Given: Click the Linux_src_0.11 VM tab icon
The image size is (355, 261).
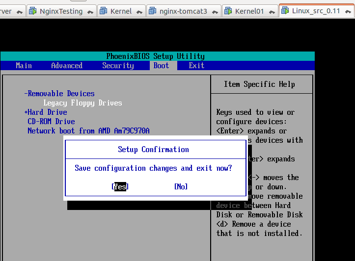Looking at the screenshot, I should (285, 11).
